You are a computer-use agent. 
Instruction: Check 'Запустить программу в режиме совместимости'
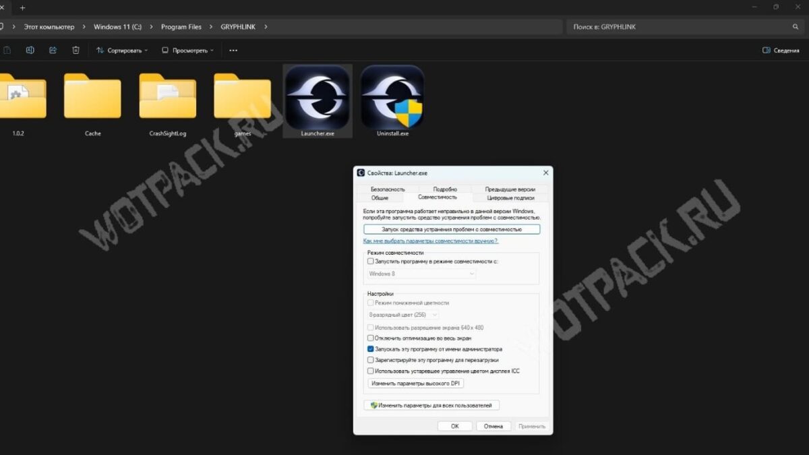coord(371,261)
